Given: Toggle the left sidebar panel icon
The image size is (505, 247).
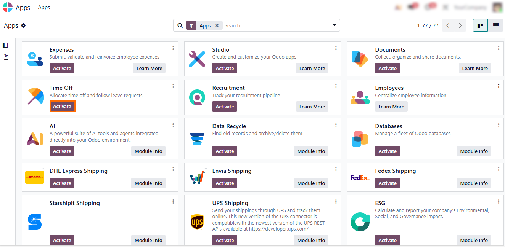Looking at the screenshot, I should (5, 45).
